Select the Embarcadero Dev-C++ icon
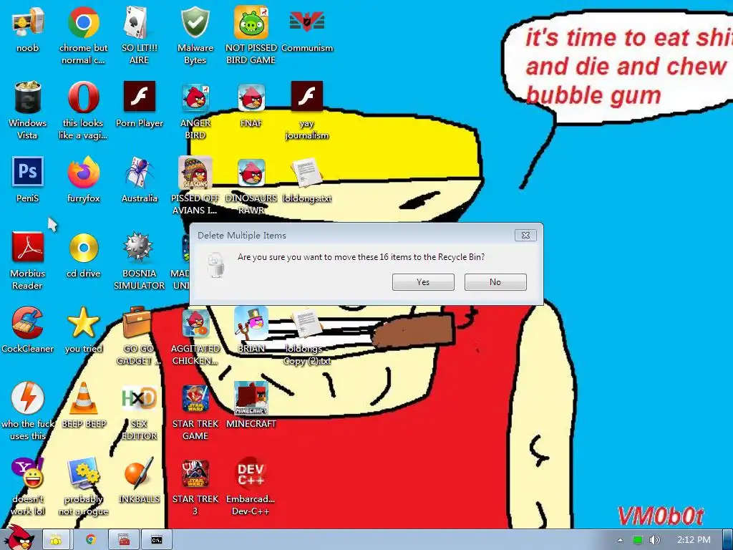This screenshot has width=733, height=550. tap(251, 473)
